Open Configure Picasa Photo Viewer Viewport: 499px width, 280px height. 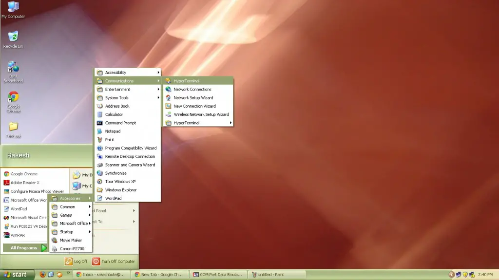pyautogui.click(x=35, y=191)
